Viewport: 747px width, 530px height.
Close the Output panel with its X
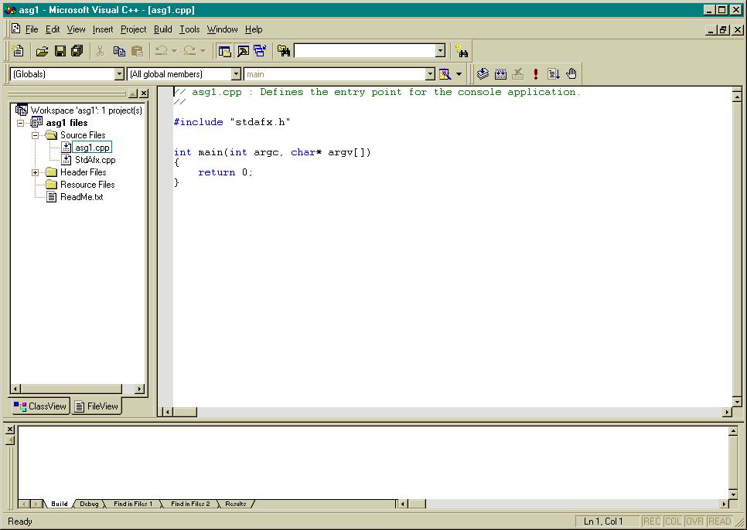coord(10,430)
